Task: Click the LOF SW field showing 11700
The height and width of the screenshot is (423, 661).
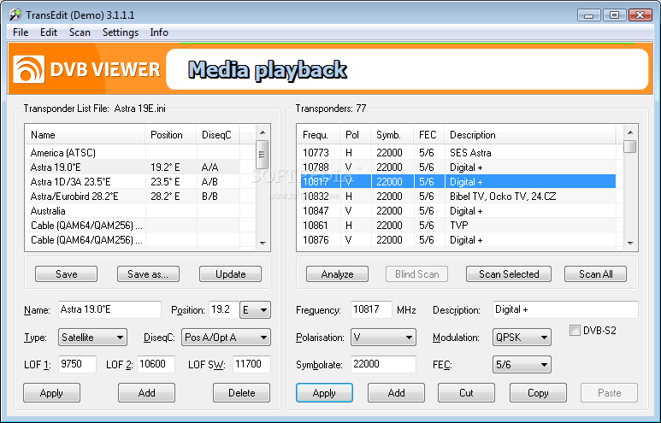Action: click(251, 364)
